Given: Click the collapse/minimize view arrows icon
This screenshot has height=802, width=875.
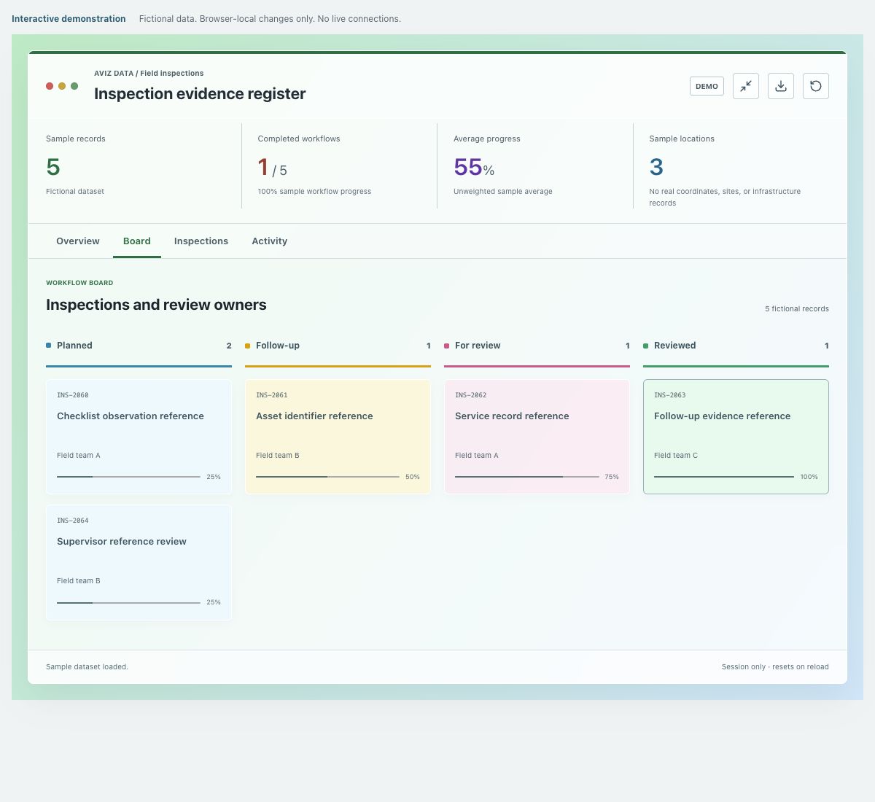Looking at the screenshot, I should click(x=746, y=86).
